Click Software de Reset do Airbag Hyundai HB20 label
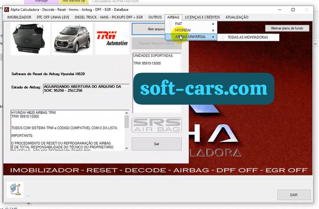The height and width of the screenshot is (209, 319). [x=48, y=74]
